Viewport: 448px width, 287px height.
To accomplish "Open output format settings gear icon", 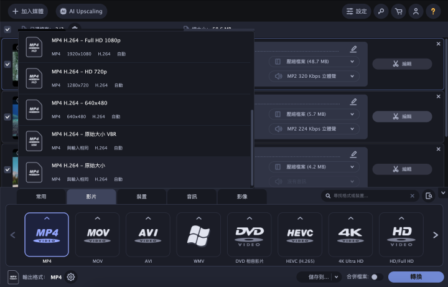I will 71,277.
